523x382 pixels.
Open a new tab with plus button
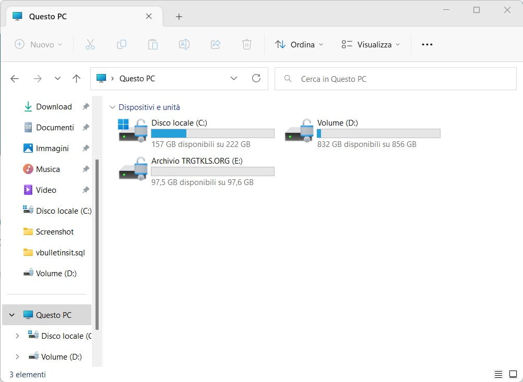coord(179,16)
